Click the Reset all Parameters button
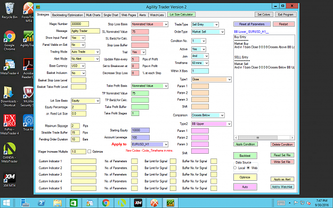Image resolution: width=333 pixels, height=208 pixels. pos(252,24)
